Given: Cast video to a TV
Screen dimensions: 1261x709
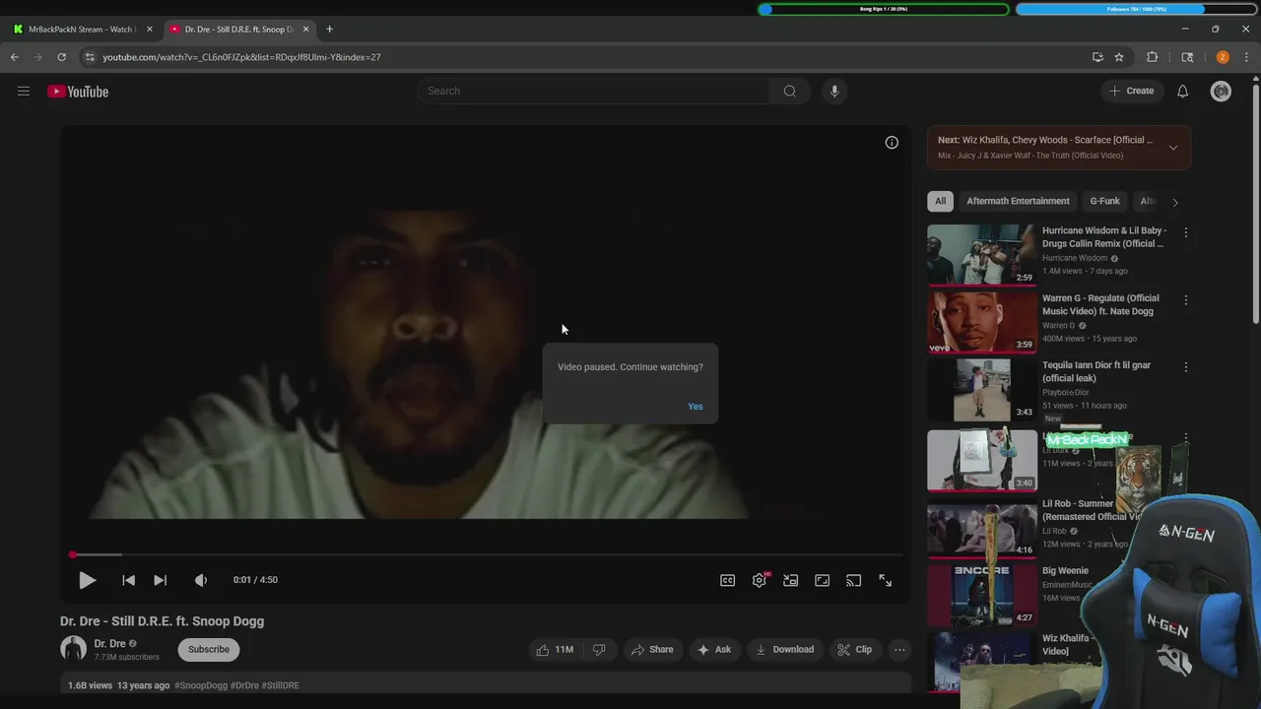Looking at the screenshot, I should pos(853,581).
